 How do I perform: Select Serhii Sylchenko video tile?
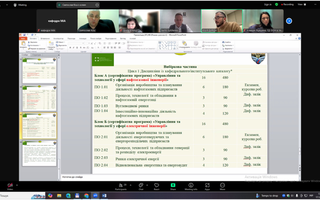click(180, 21)
